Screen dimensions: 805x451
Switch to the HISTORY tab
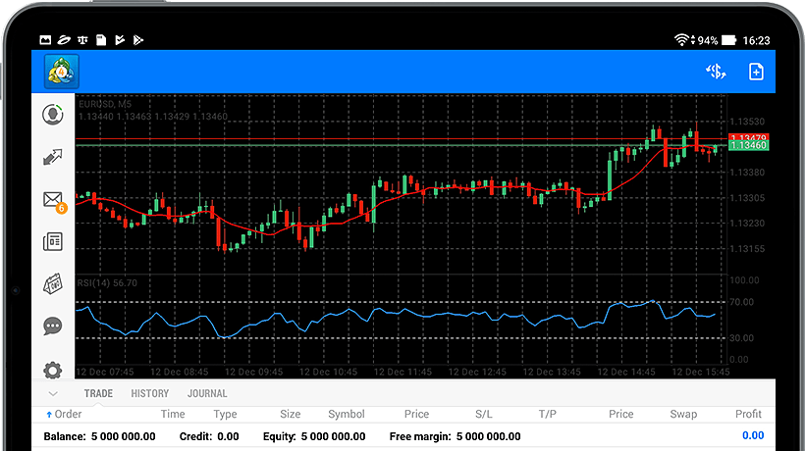click(149, 393)
